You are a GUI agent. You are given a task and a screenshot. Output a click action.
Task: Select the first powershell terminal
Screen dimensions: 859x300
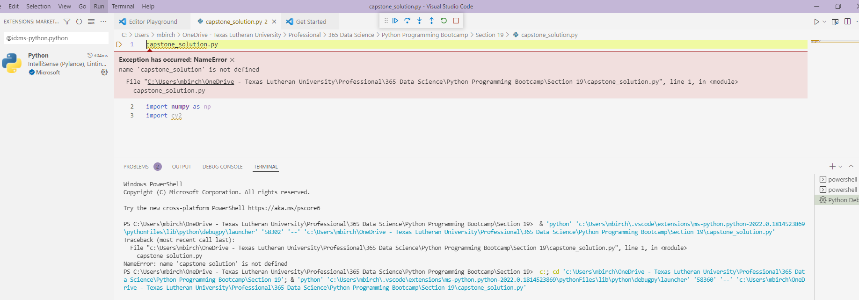[x=838, y=179]
